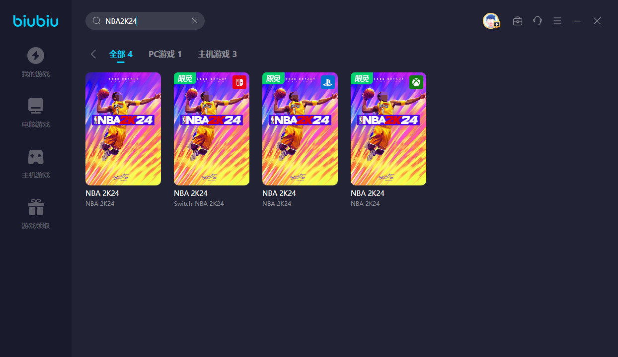Click the user avatar icon

pos(491,21)
